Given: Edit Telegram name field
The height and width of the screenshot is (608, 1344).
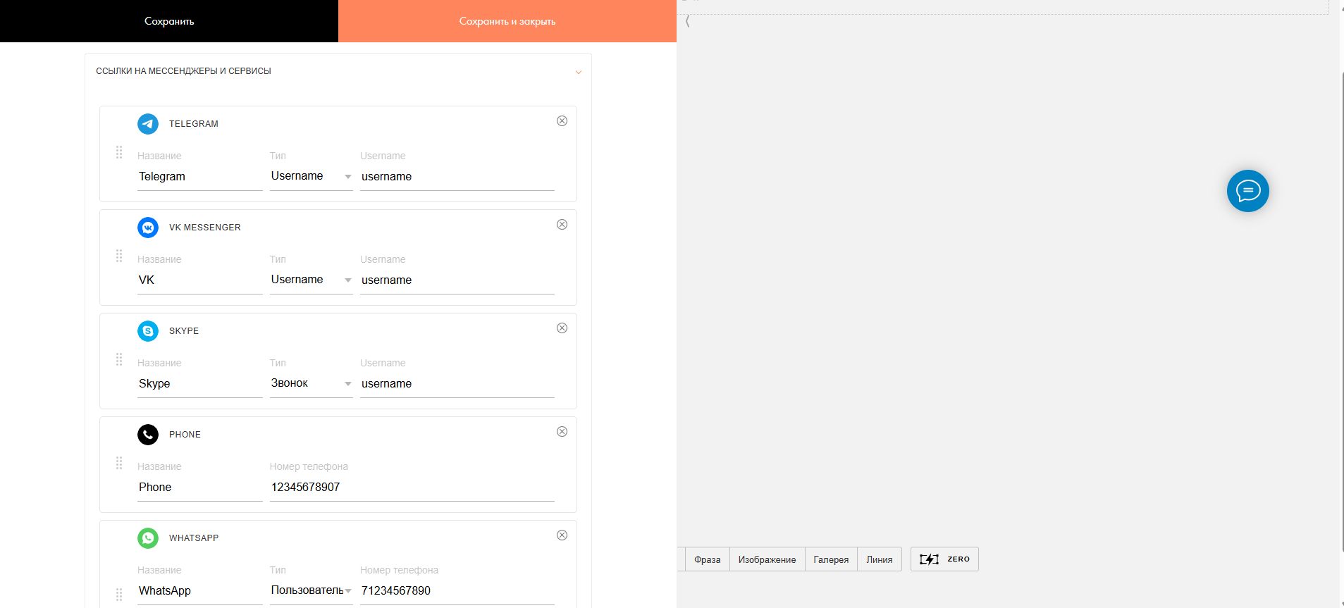Looking at the screenshot, I should tap(200, 177).
